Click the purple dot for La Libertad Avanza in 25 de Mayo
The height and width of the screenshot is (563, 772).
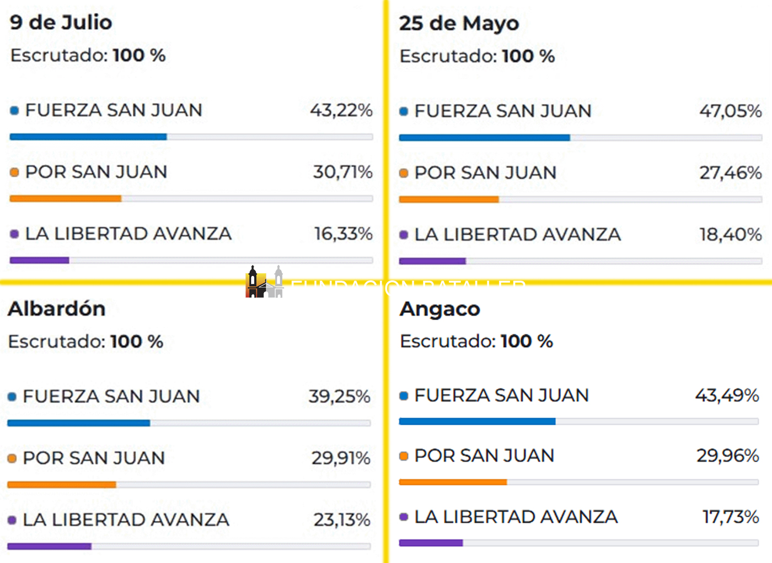click(404, 235)
